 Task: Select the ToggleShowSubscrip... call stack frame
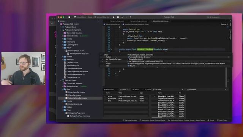pyautogui.click(x=167, y=99)
